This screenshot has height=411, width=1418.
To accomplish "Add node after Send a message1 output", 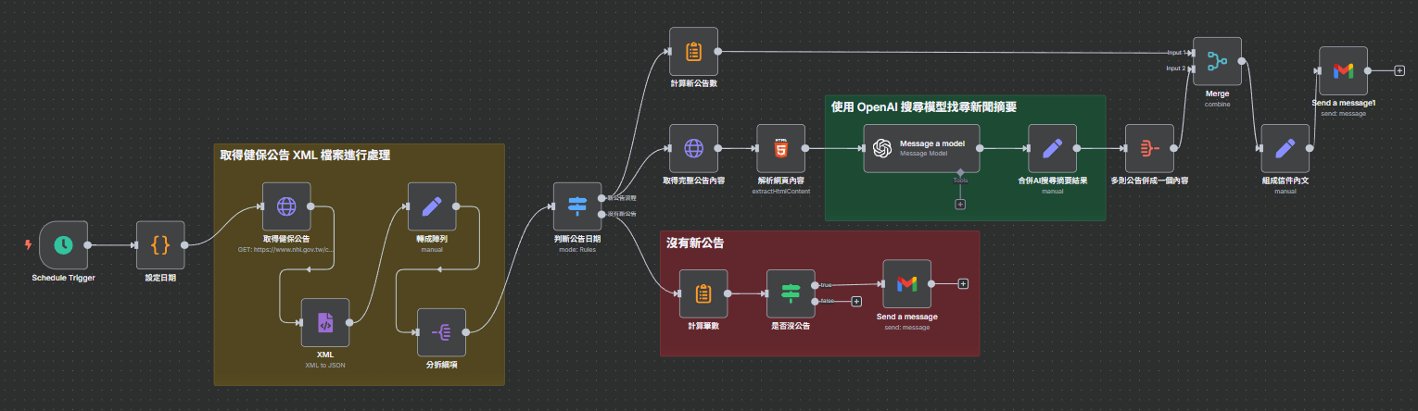I will tap(1399, 70).
